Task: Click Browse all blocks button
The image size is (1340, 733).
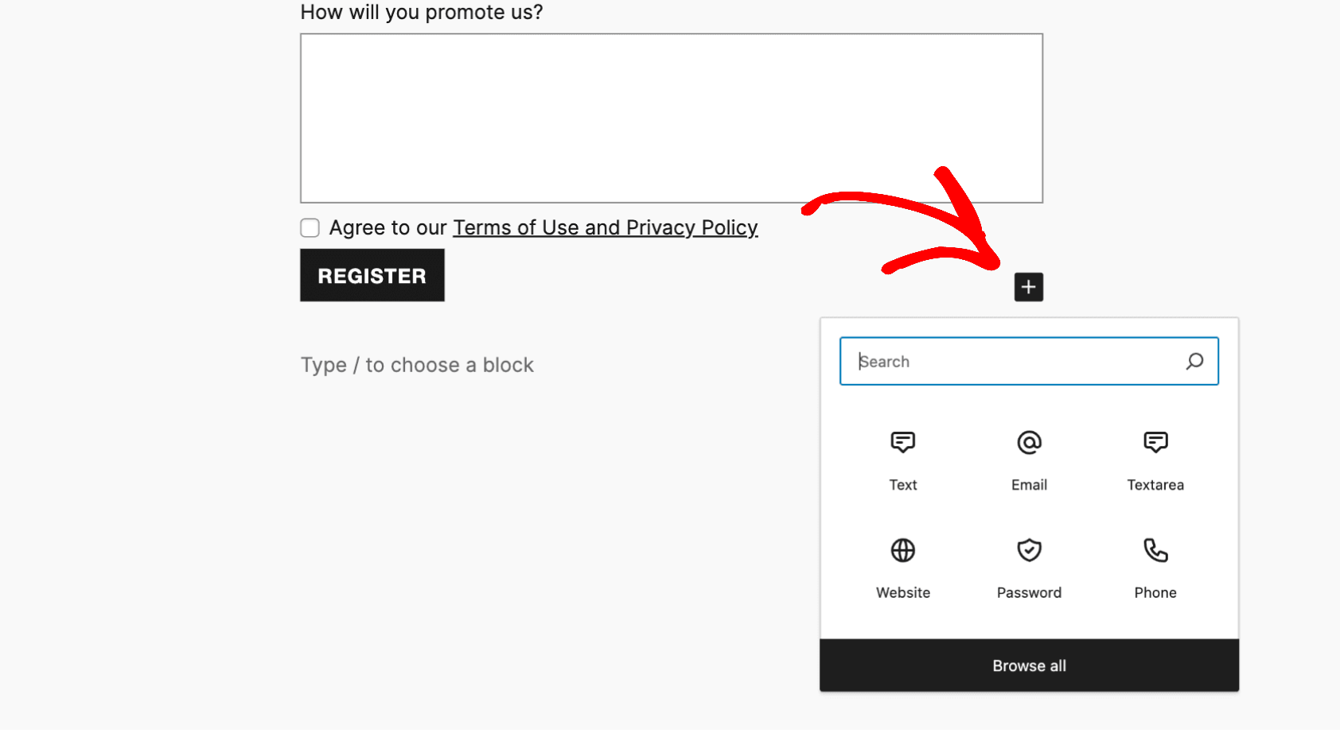Action: click(x=1029, y=665)
